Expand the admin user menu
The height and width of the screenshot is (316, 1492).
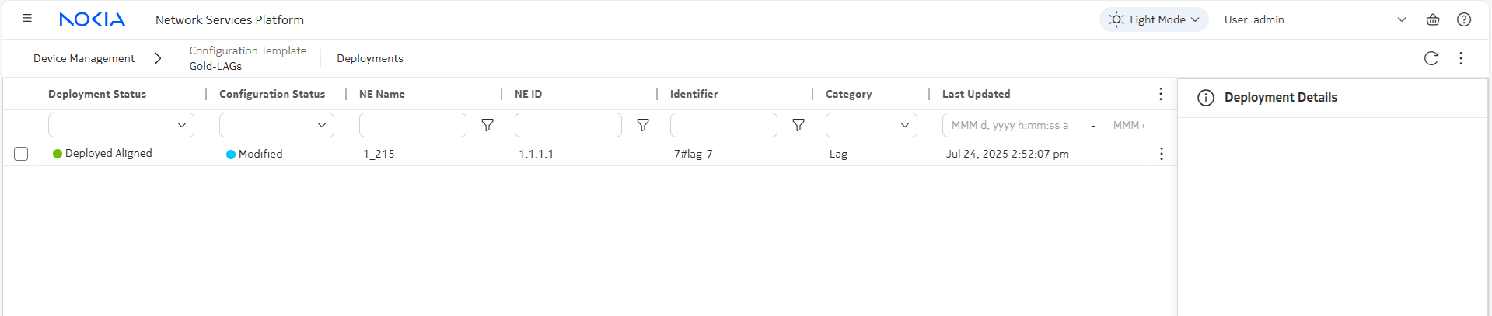click(1401, 19)
